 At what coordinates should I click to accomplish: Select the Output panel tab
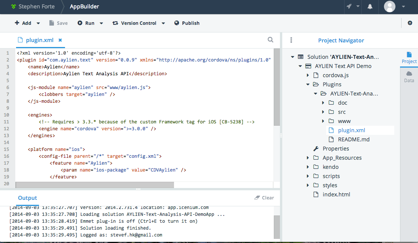pyautogui.click(x=28, y=198)
